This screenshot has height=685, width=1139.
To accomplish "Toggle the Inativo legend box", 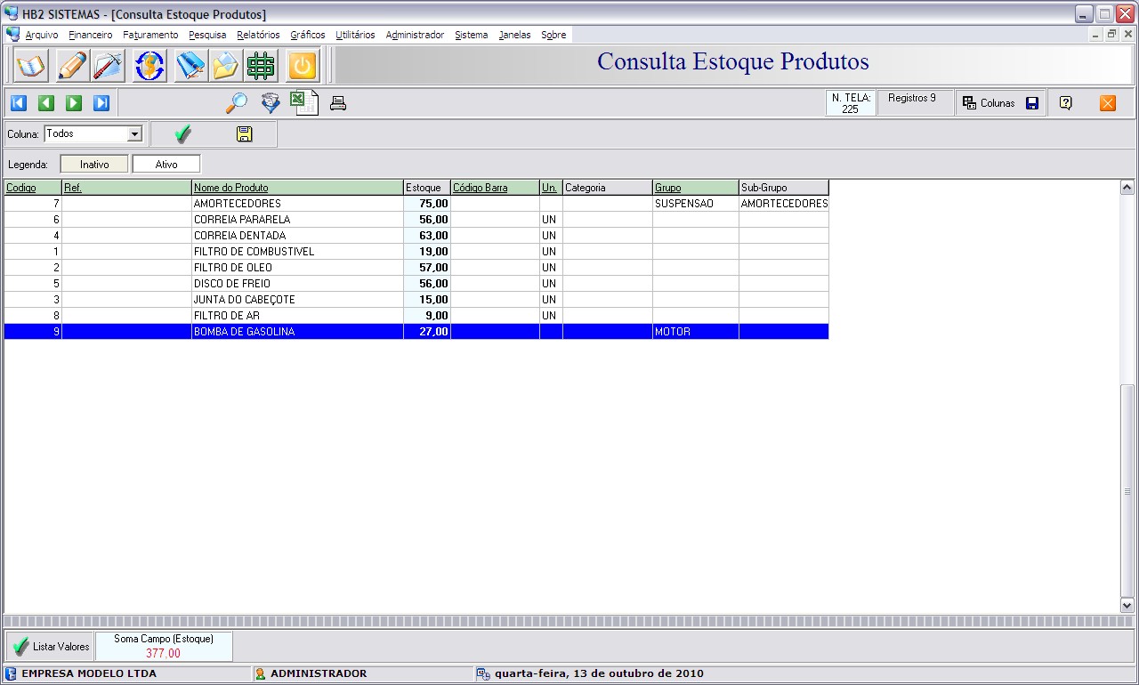I will tap(94, 165).
